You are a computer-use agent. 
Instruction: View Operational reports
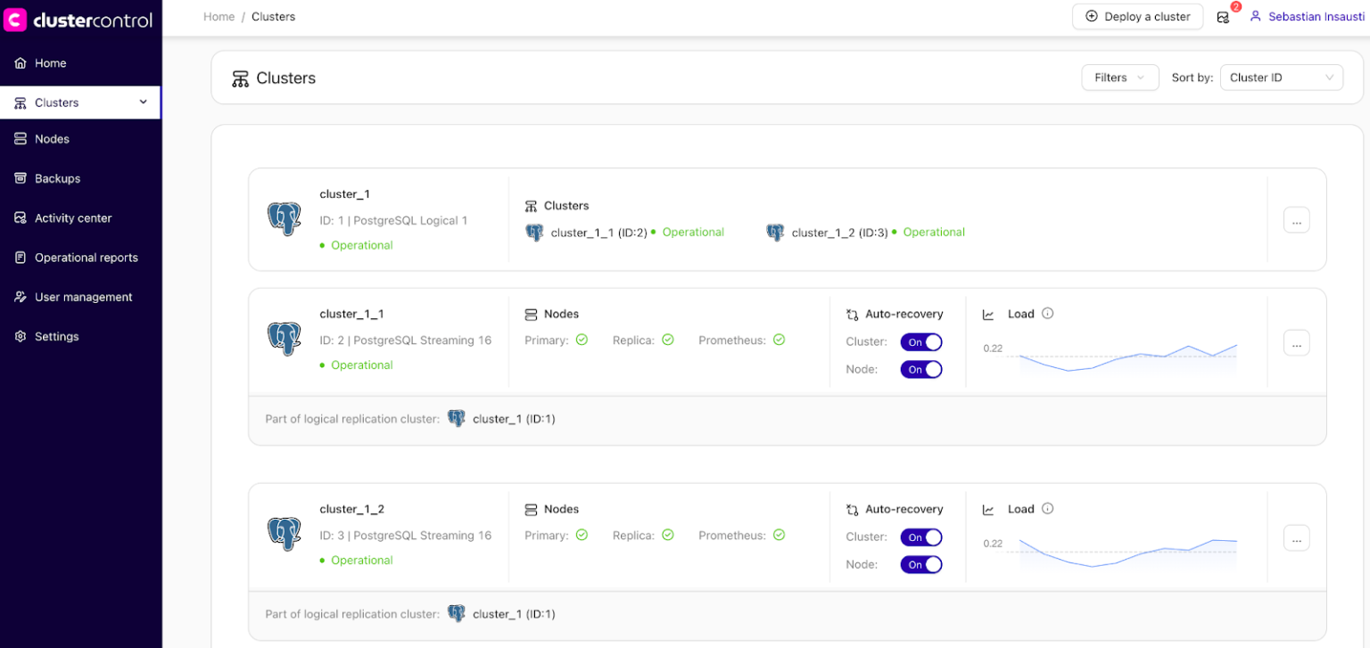pyautogui.click(x=86, y=257)
